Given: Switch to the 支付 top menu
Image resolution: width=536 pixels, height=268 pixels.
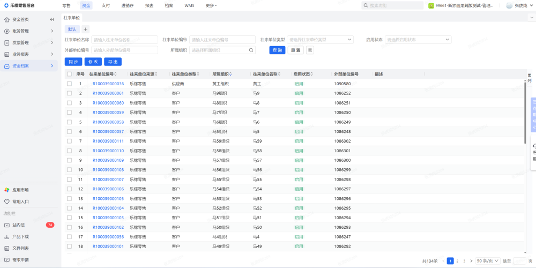Looking at the screenshot, I should point(106,5).
